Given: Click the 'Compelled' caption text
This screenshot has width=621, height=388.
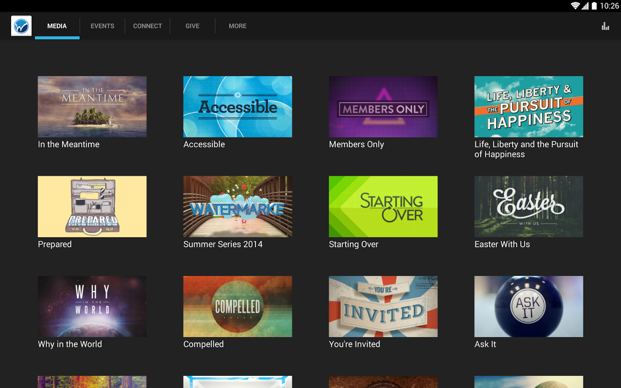Looking at the screenshot, I should [204, 344].
